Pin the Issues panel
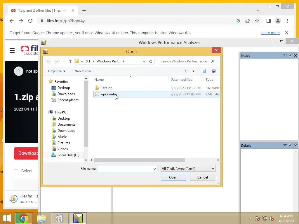The height and width of the screenshot is (224, 299). [290, 55]
